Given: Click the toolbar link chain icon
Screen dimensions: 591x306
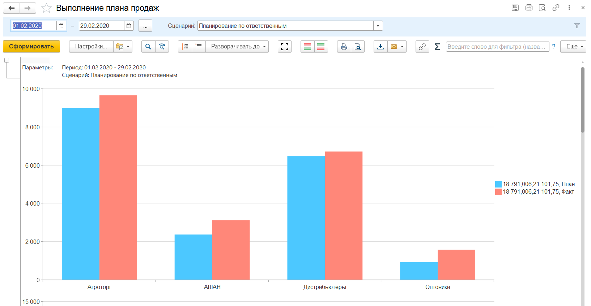Looking at the screenshot, I should [x=422, y=47].
